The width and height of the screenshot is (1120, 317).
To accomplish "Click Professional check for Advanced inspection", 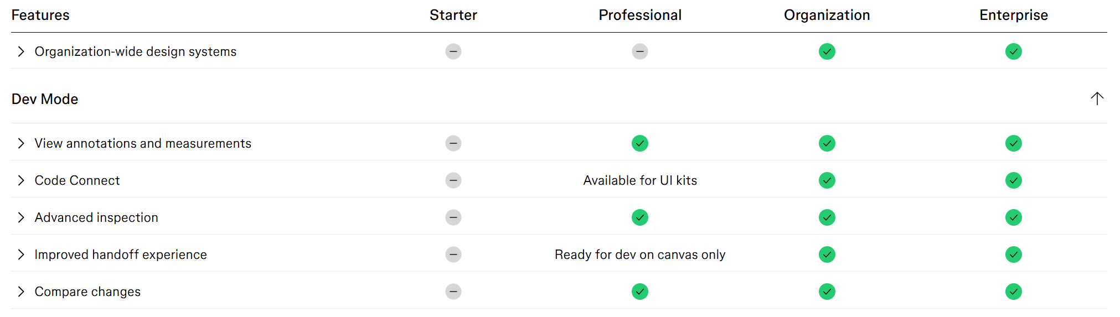I will point(639,217).
